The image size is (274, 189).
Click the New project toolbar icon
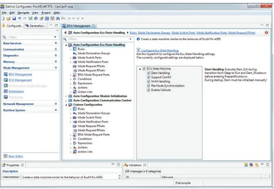coord(3,18)
